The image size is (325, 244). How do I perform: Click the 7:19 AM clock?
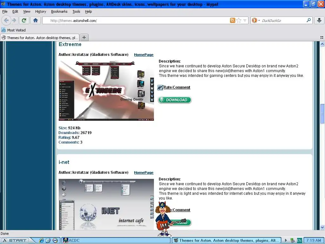click(314, 241)
